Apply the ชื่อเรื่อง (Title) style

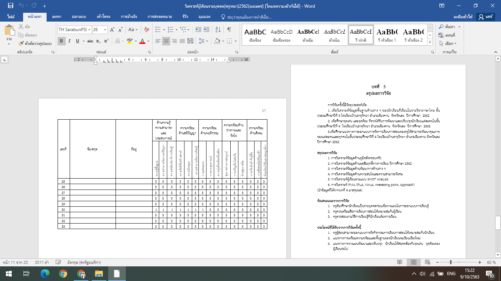(x=255, y=35)
